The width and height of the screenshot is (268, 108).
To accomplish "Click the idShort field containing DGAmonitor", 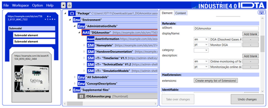I will 226,28.
